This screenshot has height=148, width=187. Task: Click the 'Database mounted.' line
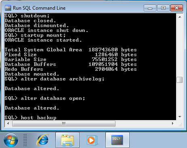click(32, 74)
